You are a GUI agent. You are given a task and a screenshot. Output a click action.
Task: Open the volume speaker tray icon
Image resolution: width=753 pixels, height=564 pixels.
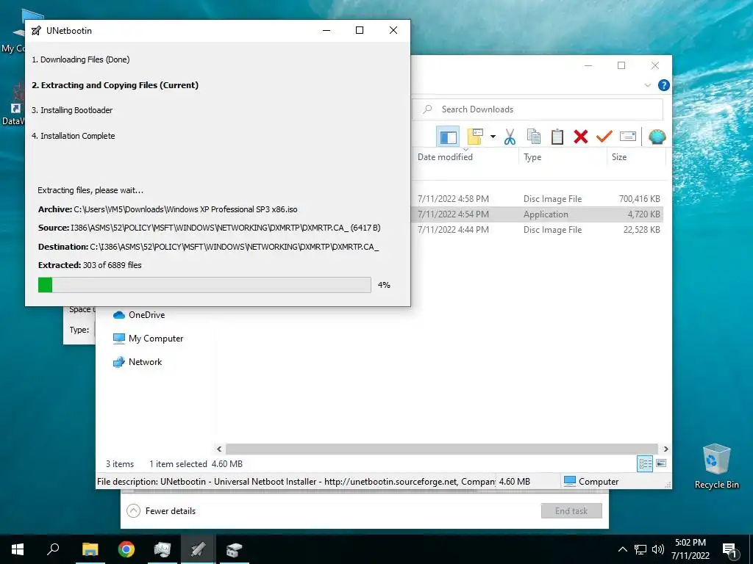click(x=658, y=549)
